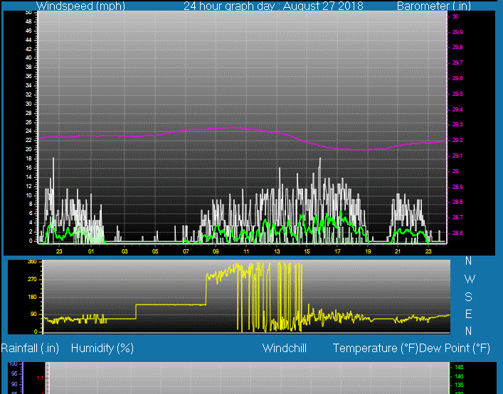Click the S compass label beside wind direction graph
Viewport: 503px width, 394px height.
[x=468, y=297]
